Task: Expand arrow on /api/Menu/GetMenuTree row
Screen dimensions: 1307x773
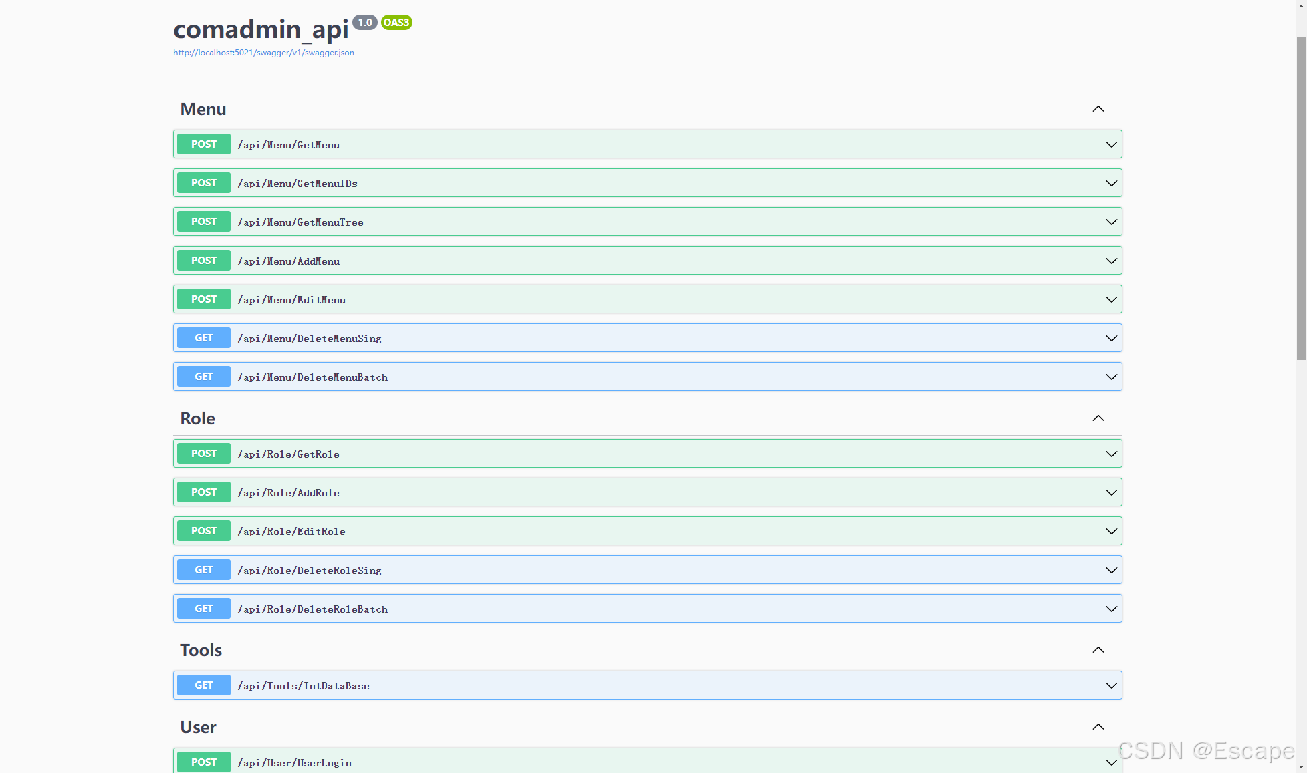Action: coord(1111,222)
